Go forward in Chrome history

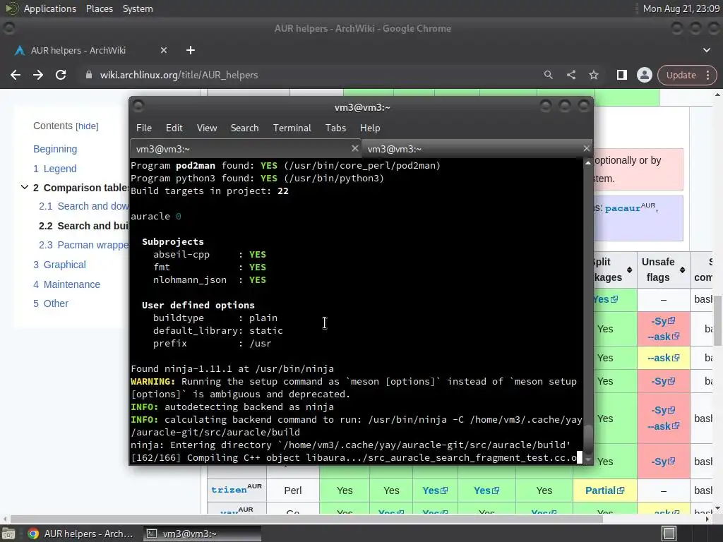tap(38, 75)
